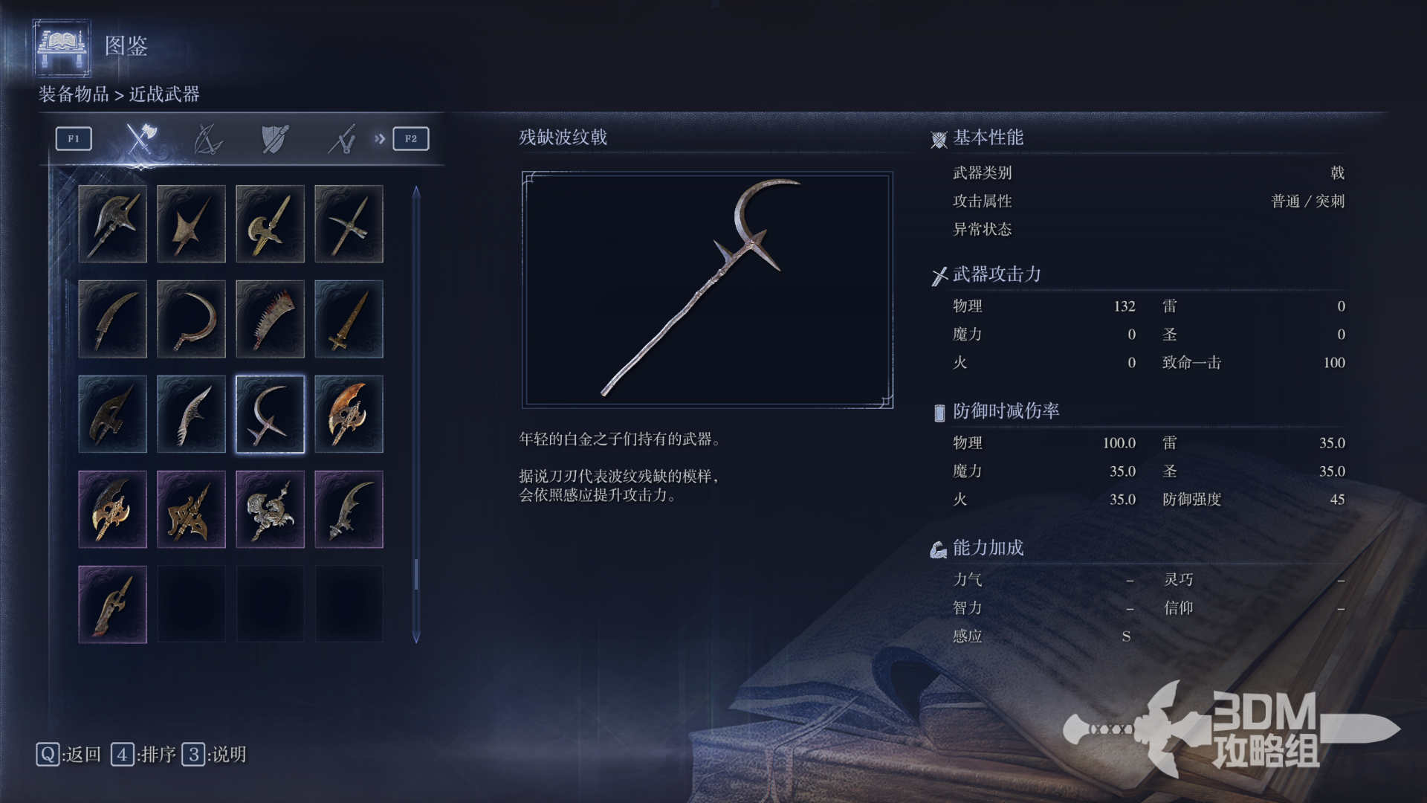Click the F2 next-tab key icon

411,138
